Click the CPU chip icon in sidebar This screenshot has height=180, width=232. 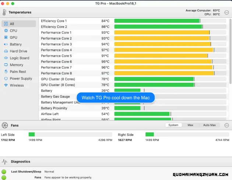pos(6,31)
